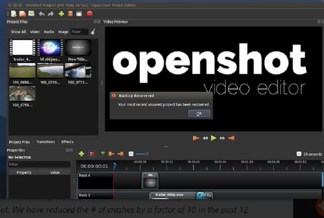Choose profile via orange film icon
Image resolution: width=324 pixels, height=218 pixels.
point(70,14)
